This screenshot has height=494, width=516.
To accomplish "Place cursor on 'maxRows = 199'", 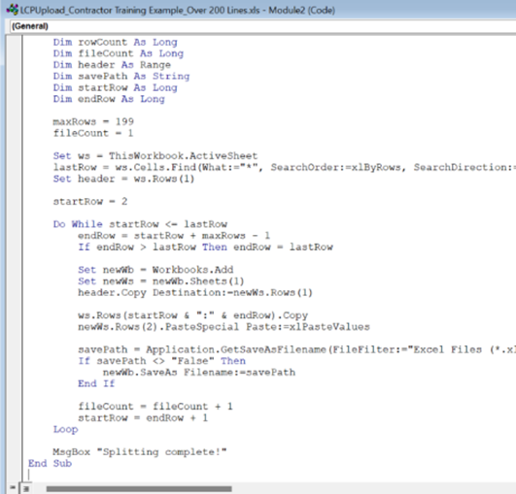I will tap(93, 122).
